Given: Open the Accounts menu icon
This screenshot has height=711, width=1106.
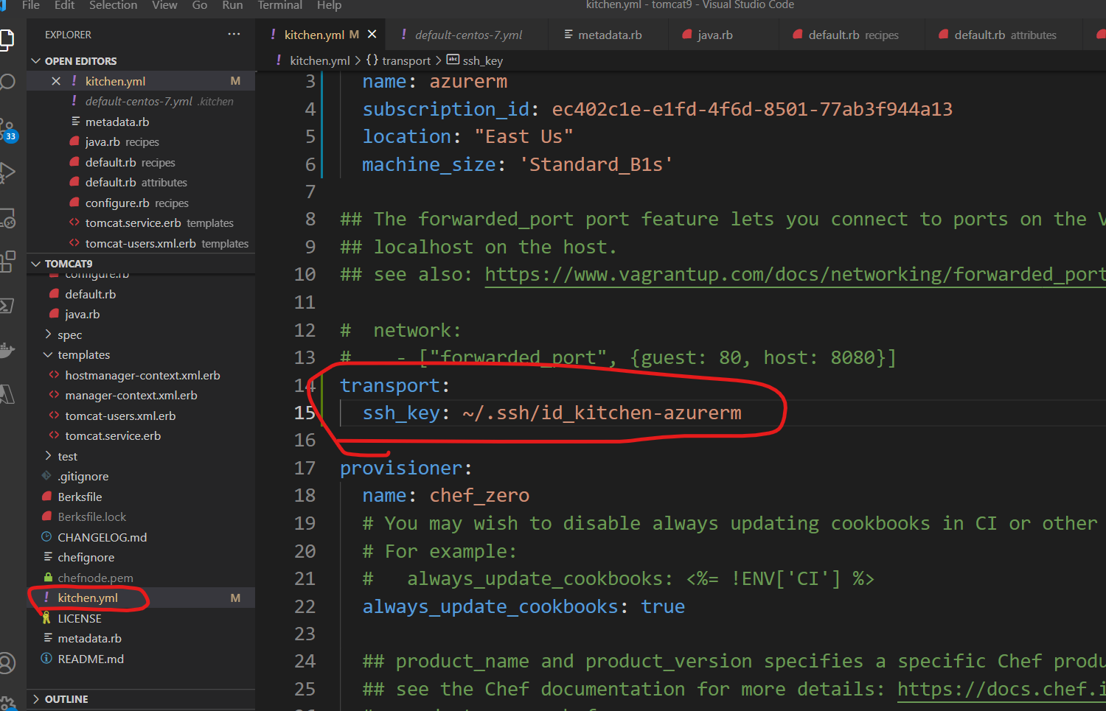Looking at the screenshot, I should coord(7,663).
